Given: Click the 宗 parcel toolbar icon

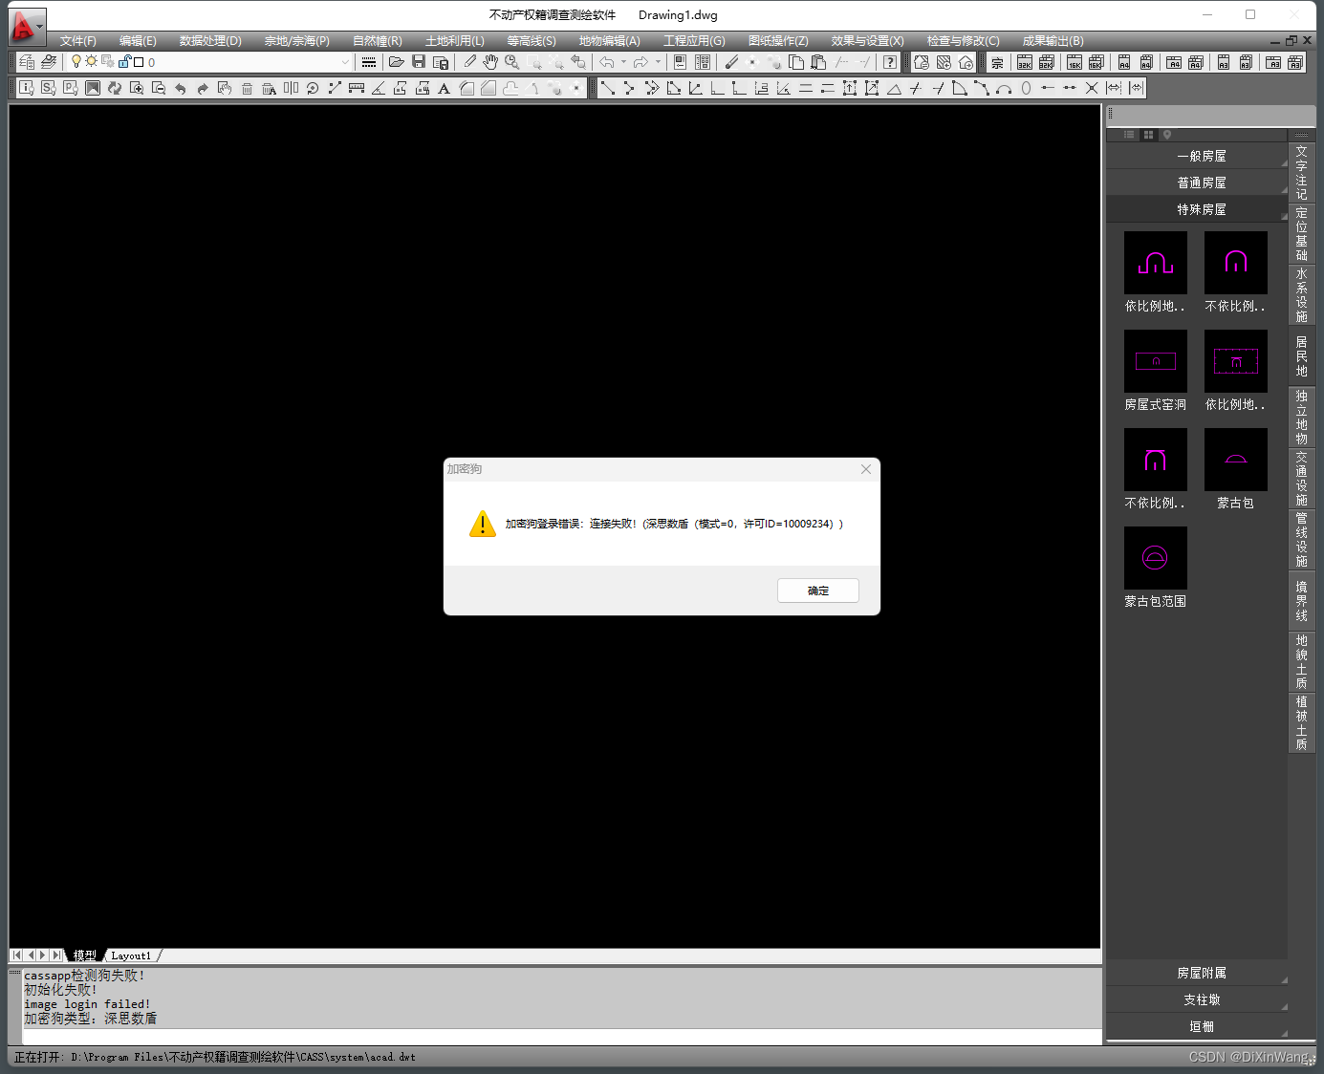Looking at the screenshot, I should coord(997,62).
